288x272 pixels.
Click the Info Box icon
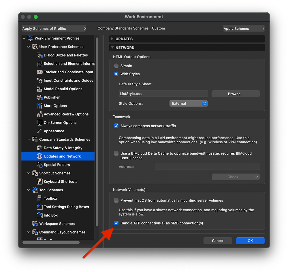click(x=39, y=215)
